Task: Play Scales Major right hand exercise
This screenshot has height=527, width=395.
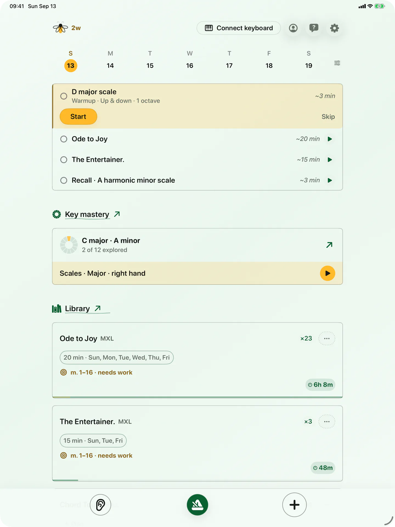Action: tap(328, 273)
